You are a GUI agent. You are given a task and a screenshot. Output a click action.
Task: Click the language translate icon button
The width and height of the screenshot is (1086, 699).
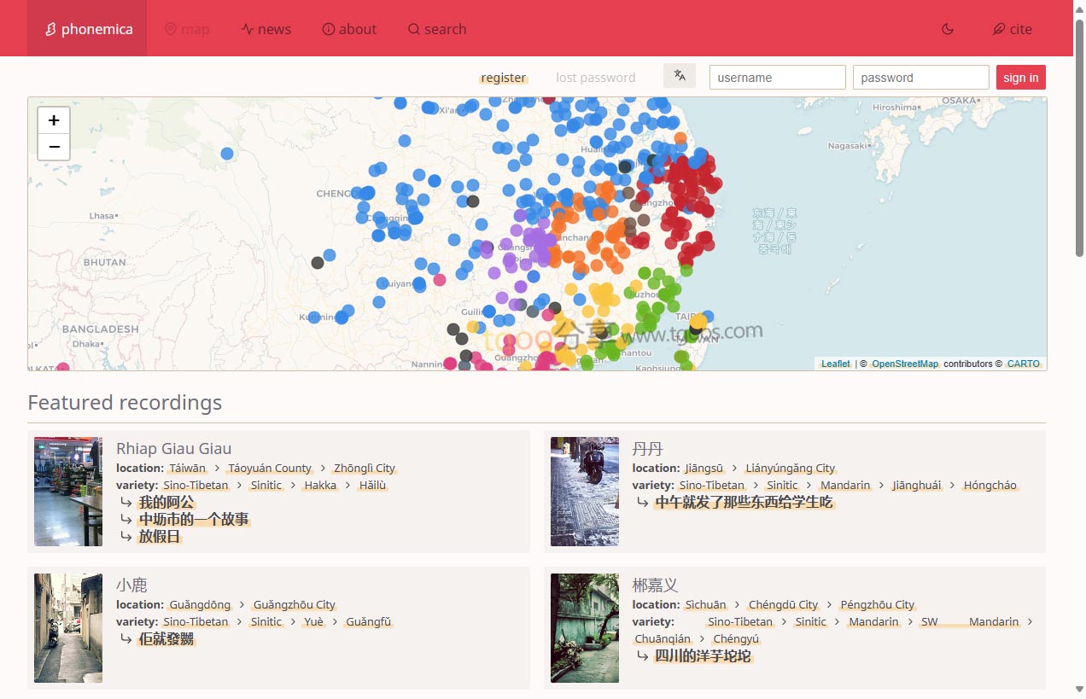(x=680, y=76)
